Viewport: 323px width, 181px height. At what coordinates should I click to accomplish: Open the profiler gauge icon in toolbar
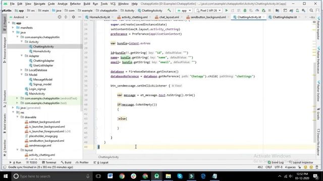(x=257, y=11)
